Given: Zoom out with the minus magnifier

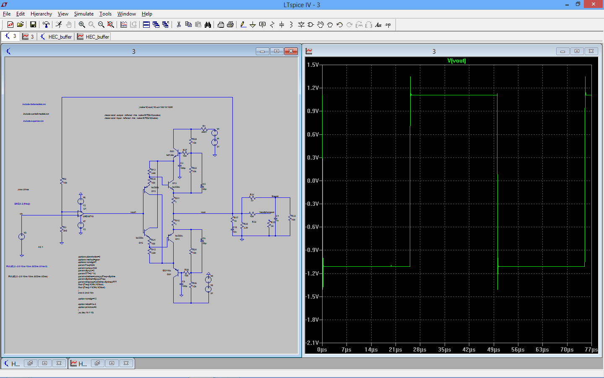Looking at the screenshot, I should tap(101, 25).
